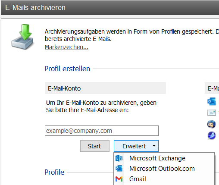The height and width of the screenshot is (185, 219).
Task: Expand the Erweitert dropdown arrow
Action: point(154,146)
